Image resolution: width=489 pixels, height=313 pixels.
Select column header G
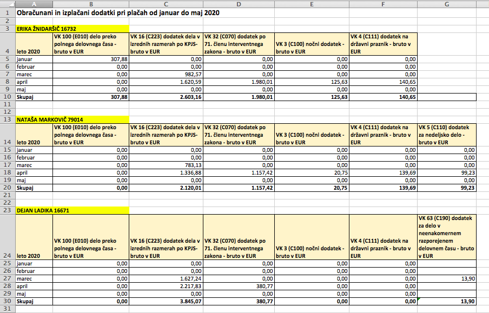click(447, 4)
